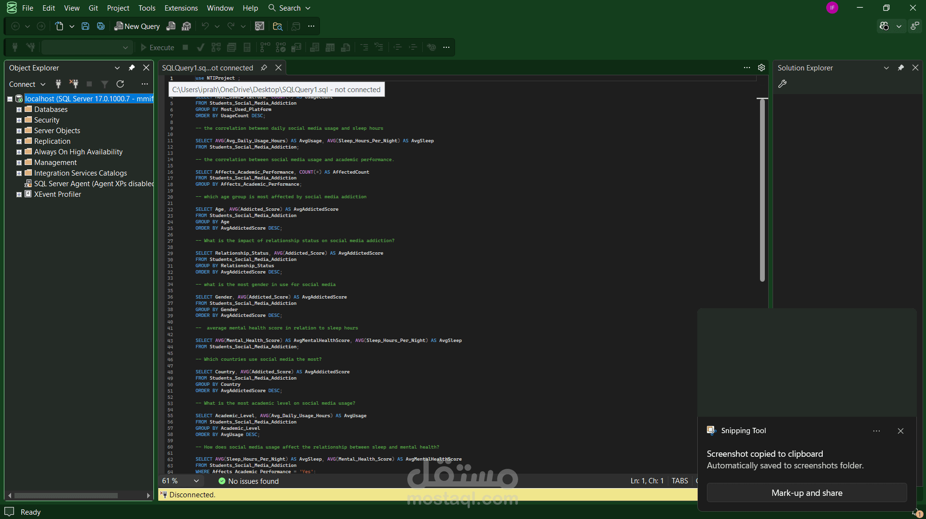Image resolution: width=926 pixels, height=519 pixels.
Task: Click the Object Explorer horizontal scrollbar
Action: coord(66,495)
